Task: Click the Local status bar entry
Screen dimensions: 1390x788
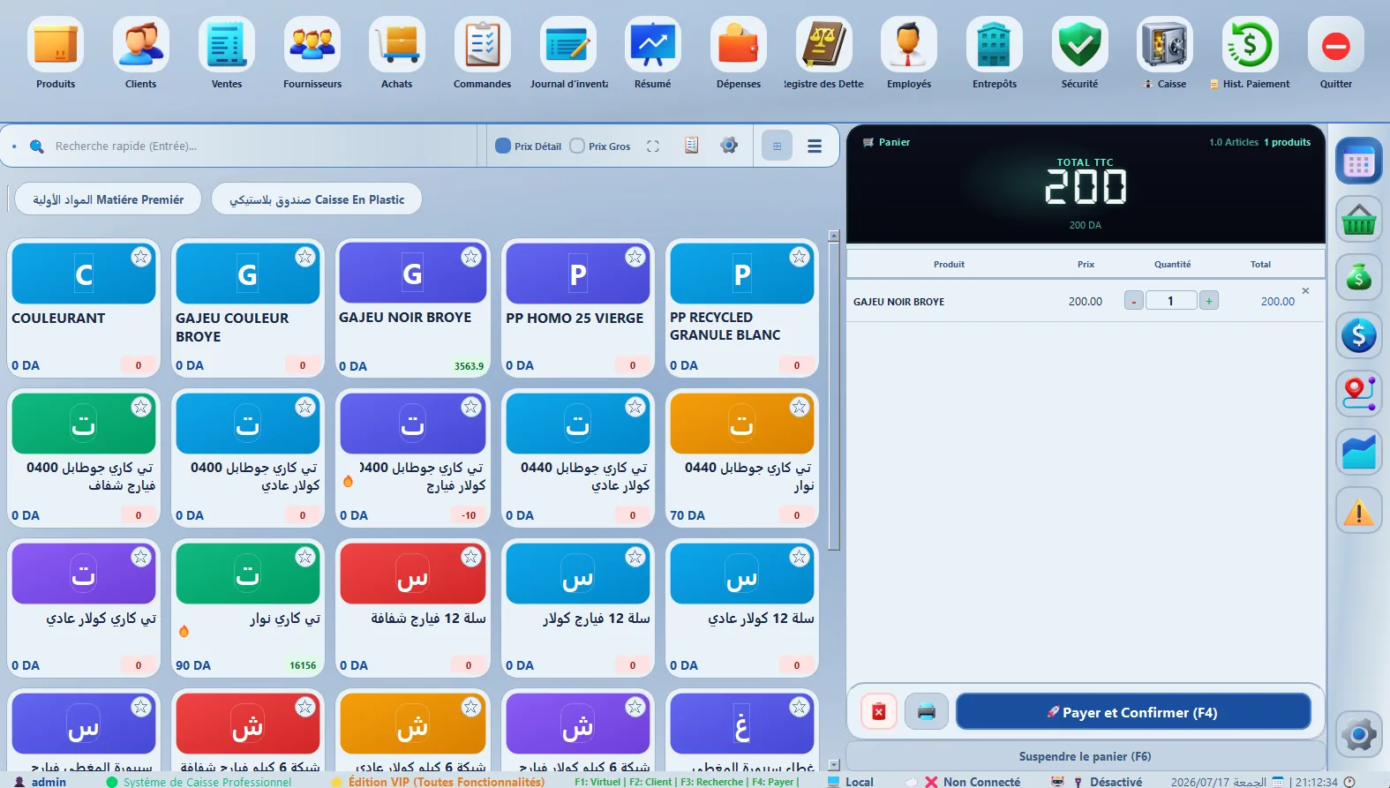Action: (x=851, y=782)
